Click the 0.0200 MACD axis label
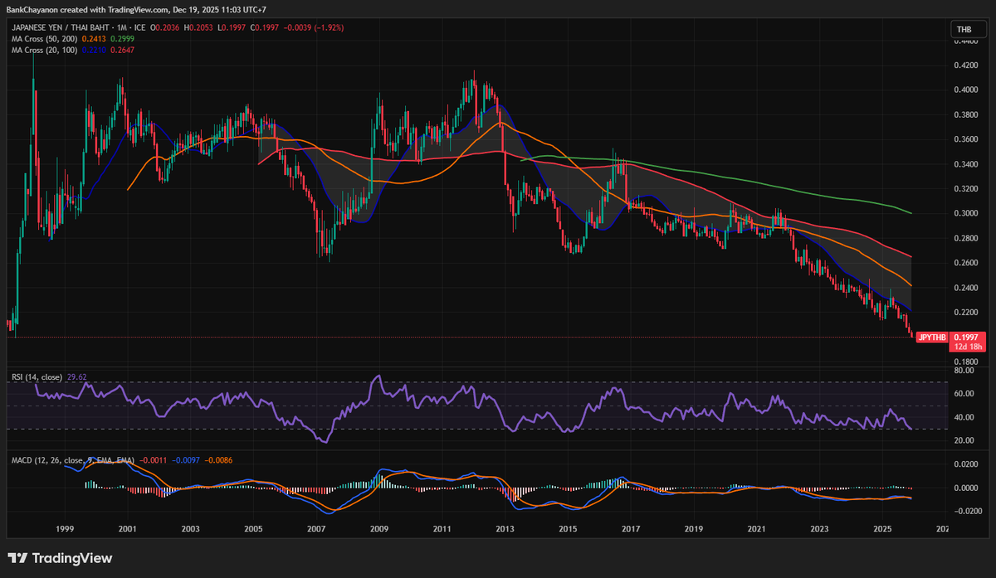 [964, 464]
